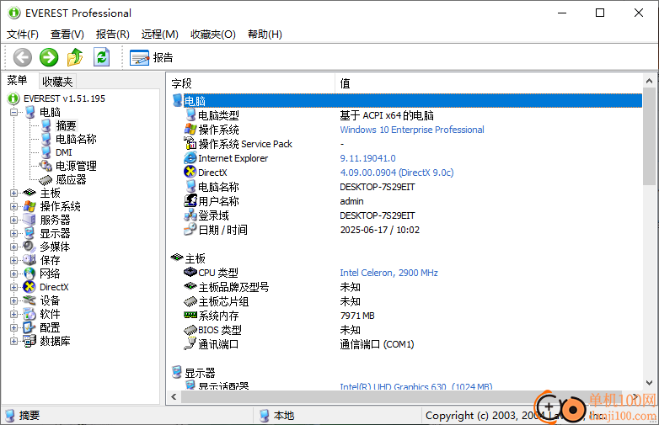The height and width of the screenshot is (425, 659).
Task: Collapse the 电脑 tree node
Action: pos(13,112)
